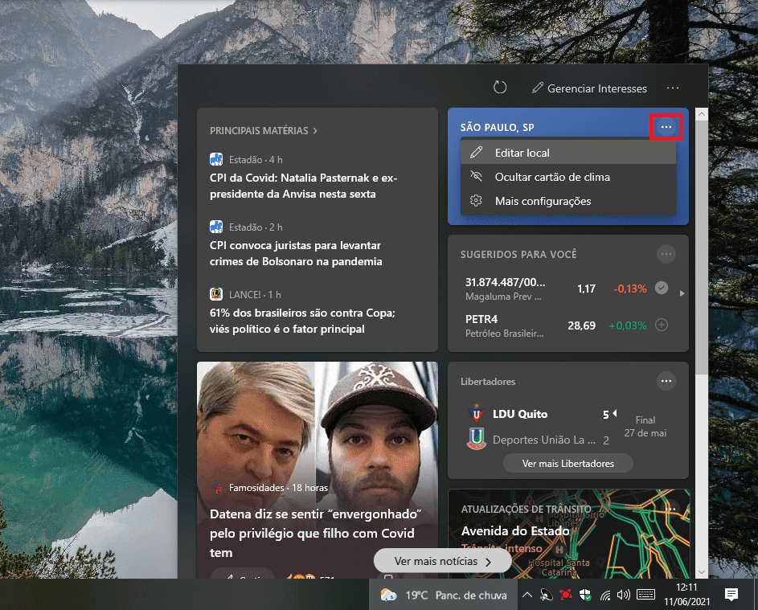Open Windows Security shield tray icon
The height and width of the screenshot is (610, 758).
pyautogui.click(x=585, y=595)
